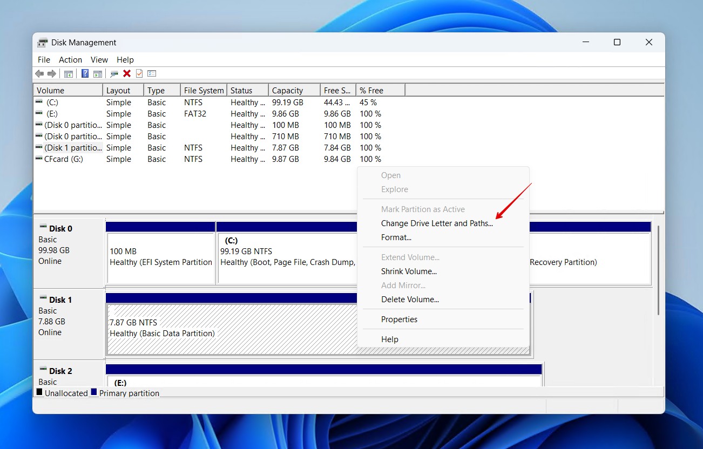Click the Forward navigation arrow in the toolbar

(52, 73)
